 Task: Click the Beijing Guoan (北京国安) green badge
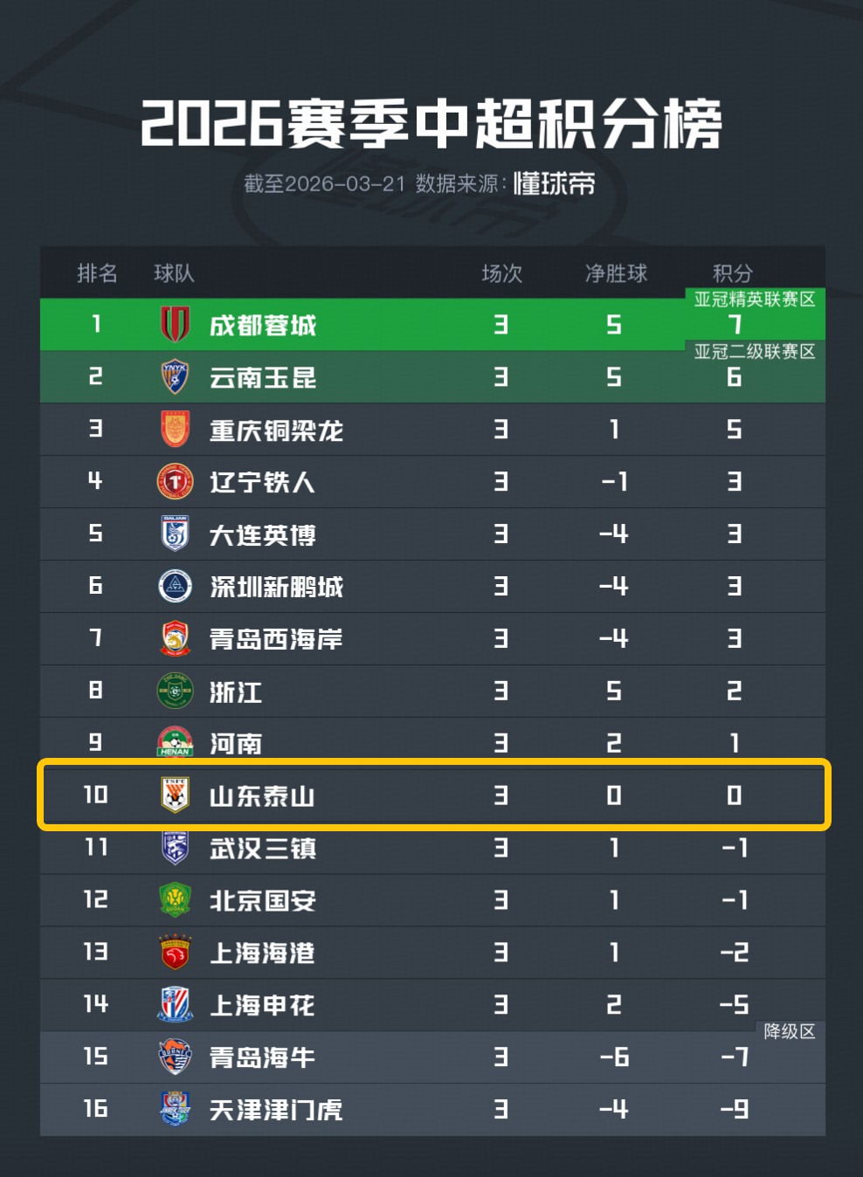tap(175, 900)
